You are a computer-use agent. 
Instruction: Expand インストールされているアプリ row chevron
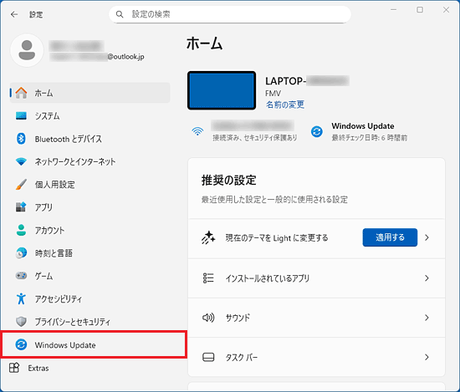click(x=427, y=278)
